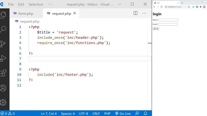The image size is (207, 116).
Task: Click browser forward arrow
Action: coord(158,7)
